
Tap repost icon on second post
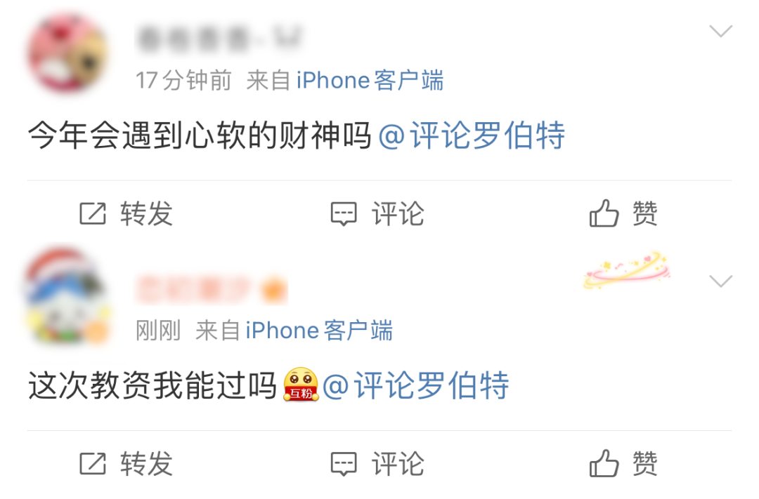pos(93,464)
